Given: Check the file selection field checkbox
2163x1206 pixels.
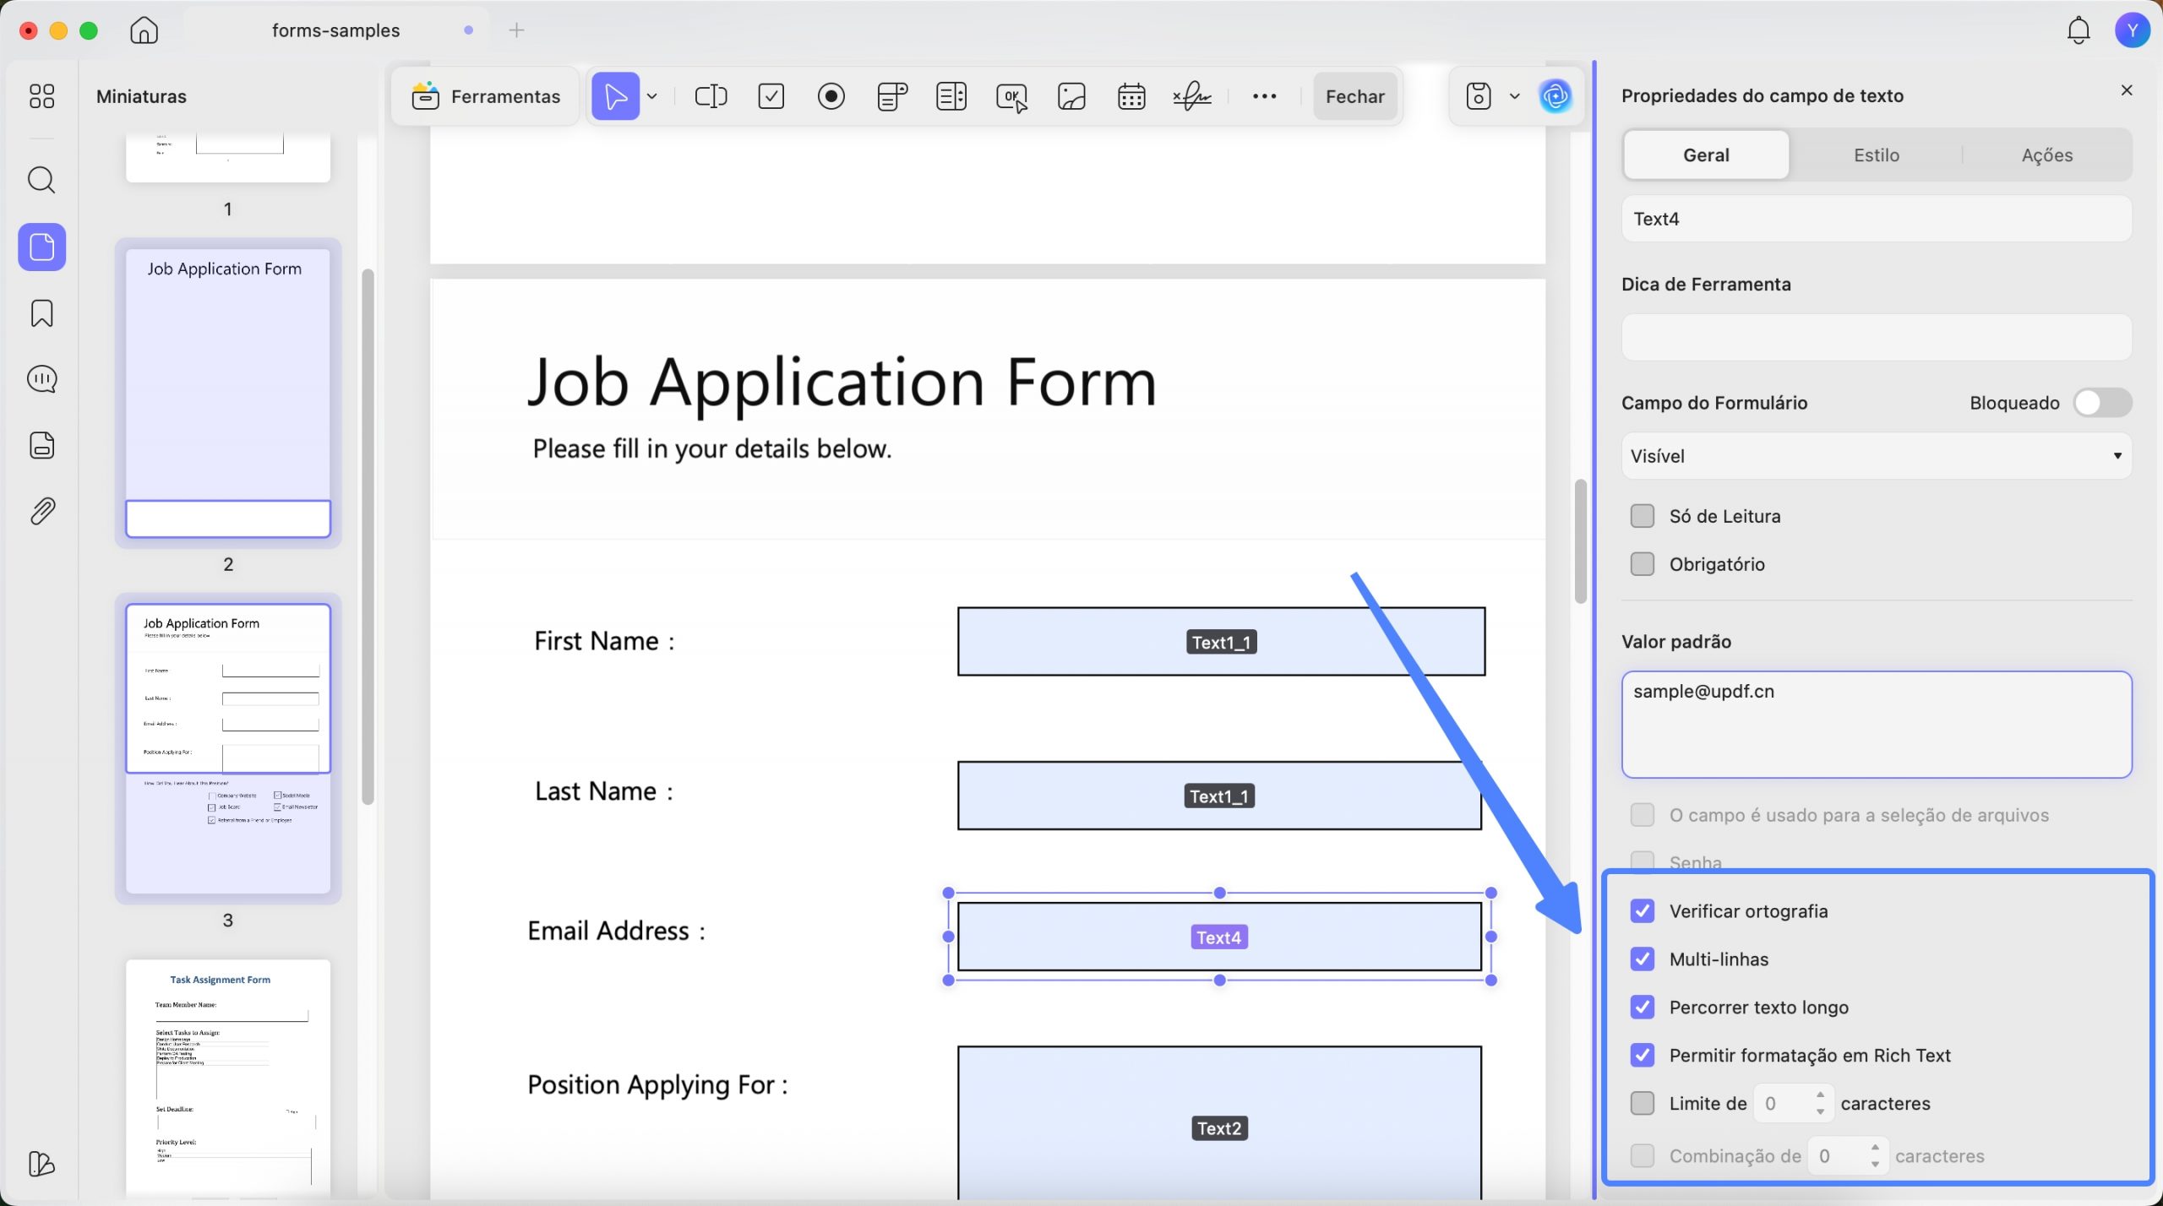Looking at the screenshot, I should point(1642,815).
